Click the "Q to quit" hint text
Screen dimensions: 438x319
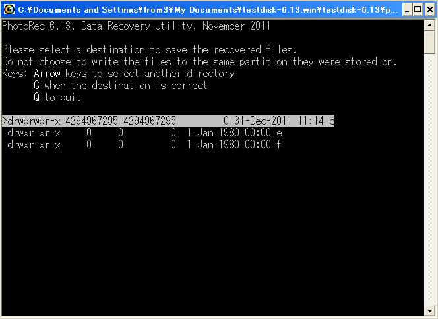(57, 97)
